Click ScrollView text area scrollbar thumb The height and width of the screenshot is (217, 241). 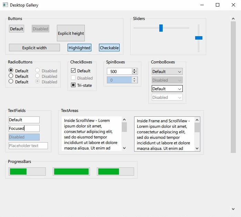pyautogui.click(x=124, y=127)
